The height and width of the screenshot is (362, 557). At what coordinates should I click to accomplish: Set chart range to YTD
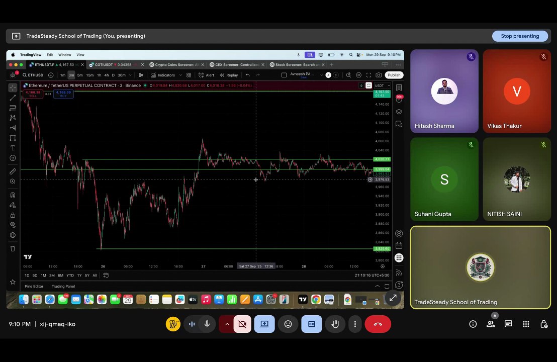click(x=70, y=276)
